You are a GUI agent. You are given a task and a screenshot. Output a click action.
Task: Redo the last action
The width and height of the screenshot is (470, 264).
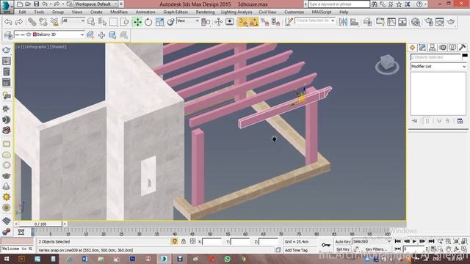coord(19,22)
